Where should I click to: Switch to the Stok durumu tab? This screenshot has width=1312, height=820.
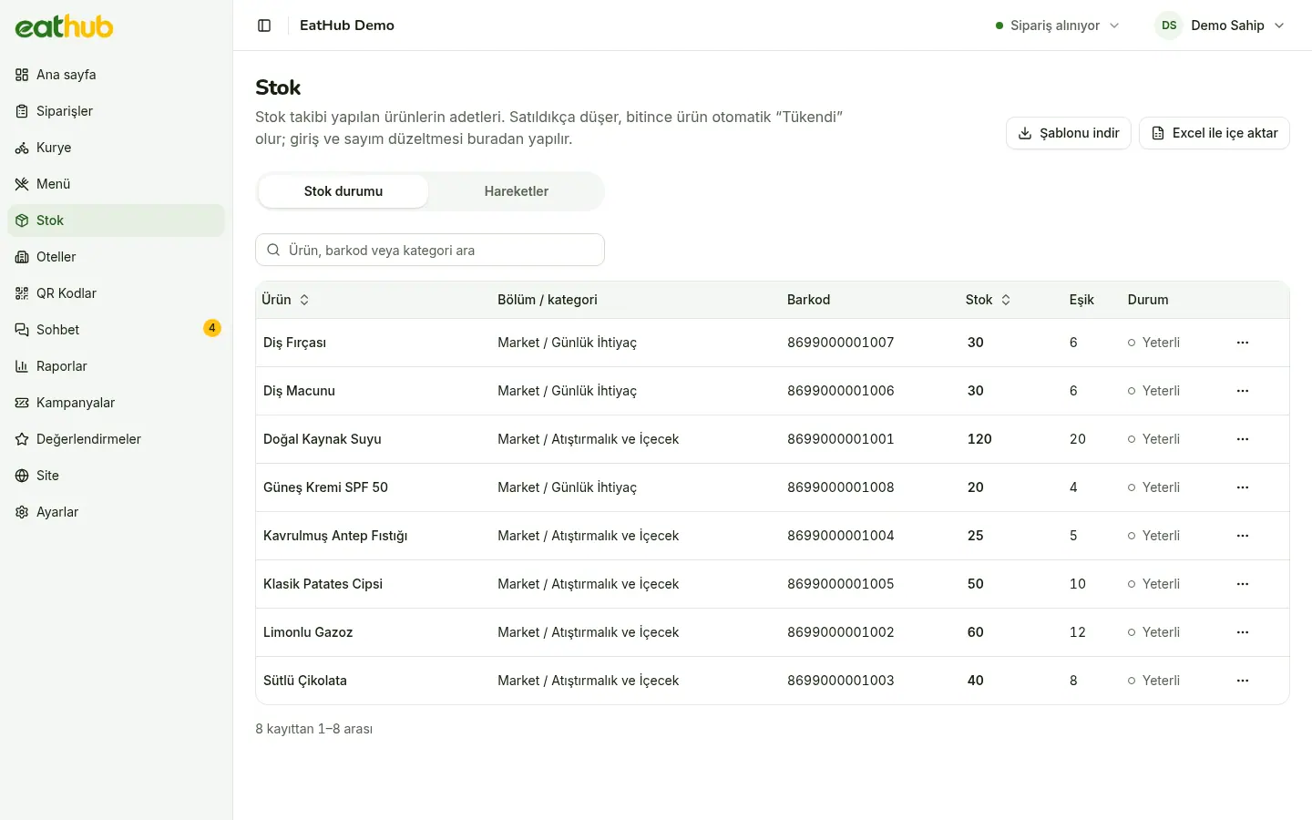343,191
